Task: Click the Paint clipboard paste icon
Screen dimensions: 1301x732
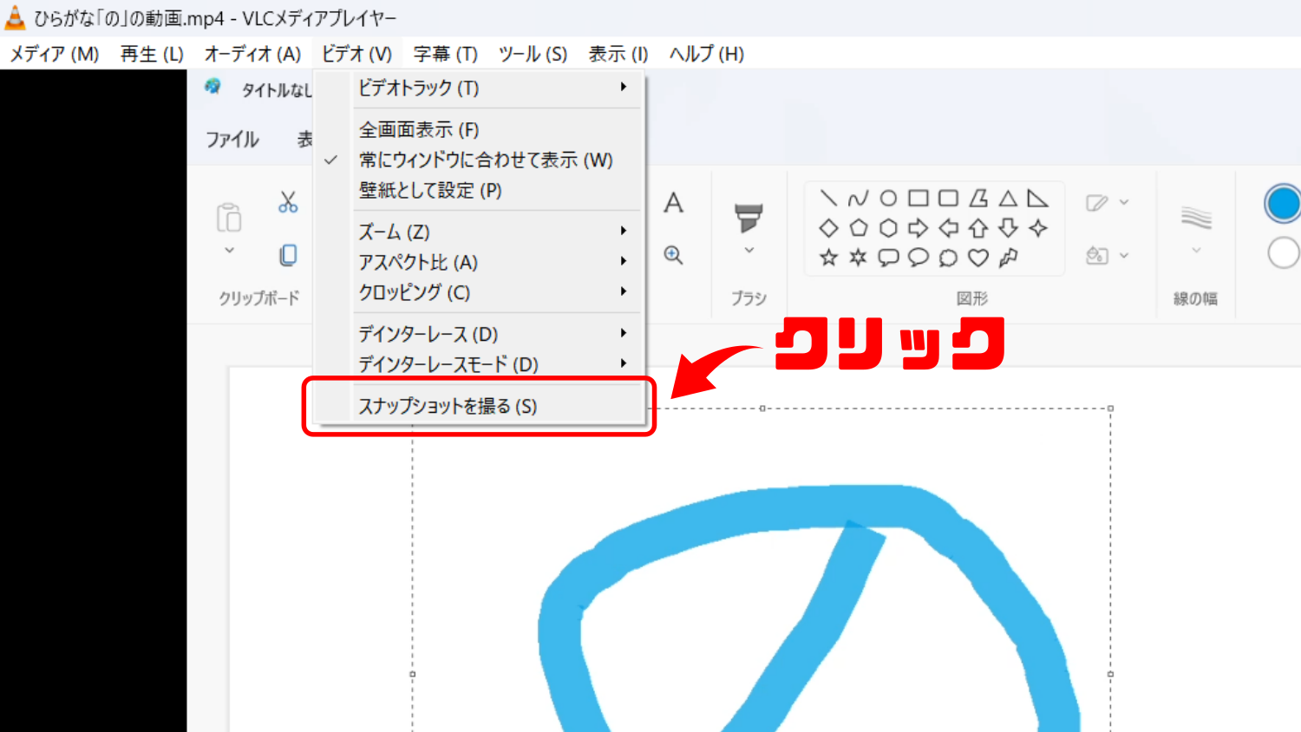Action: 229,217
